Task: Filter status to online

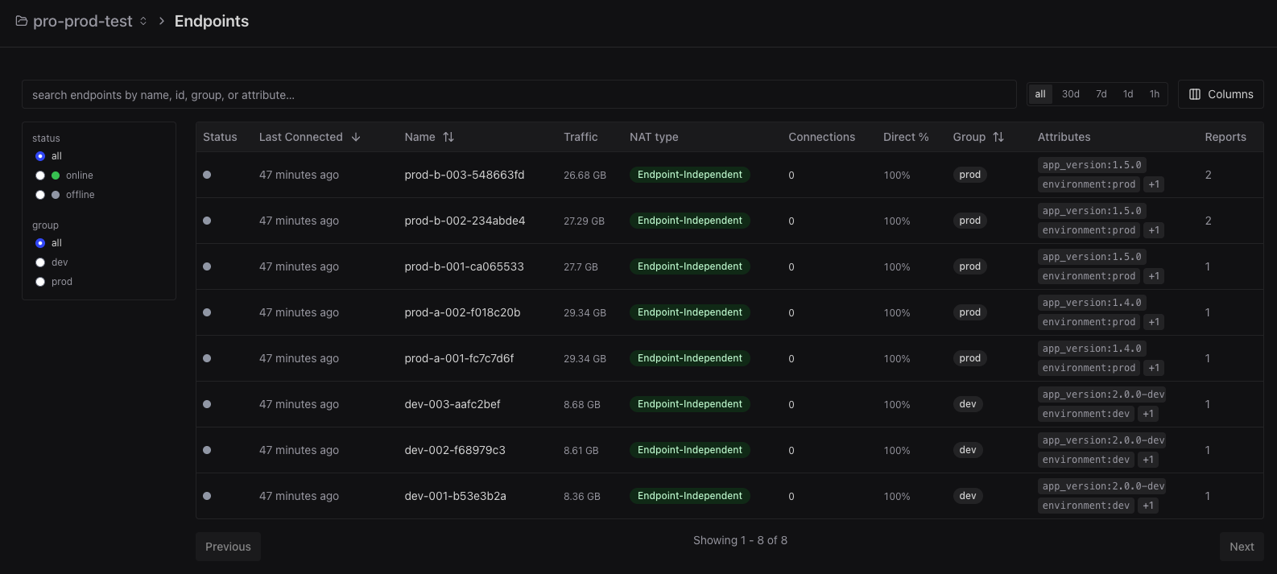Action: 40,176
